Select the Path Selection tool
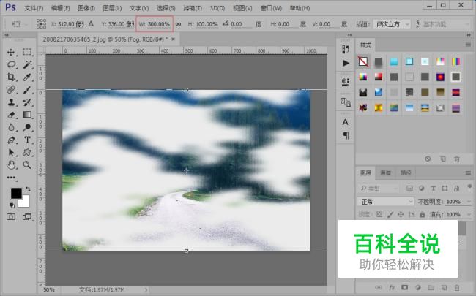 11,153
